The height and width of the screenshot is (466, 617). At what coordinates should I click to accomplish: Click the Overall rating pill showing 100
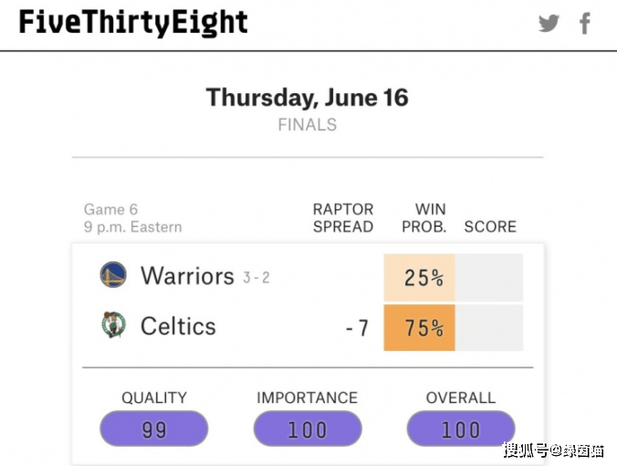click(461, 429)
